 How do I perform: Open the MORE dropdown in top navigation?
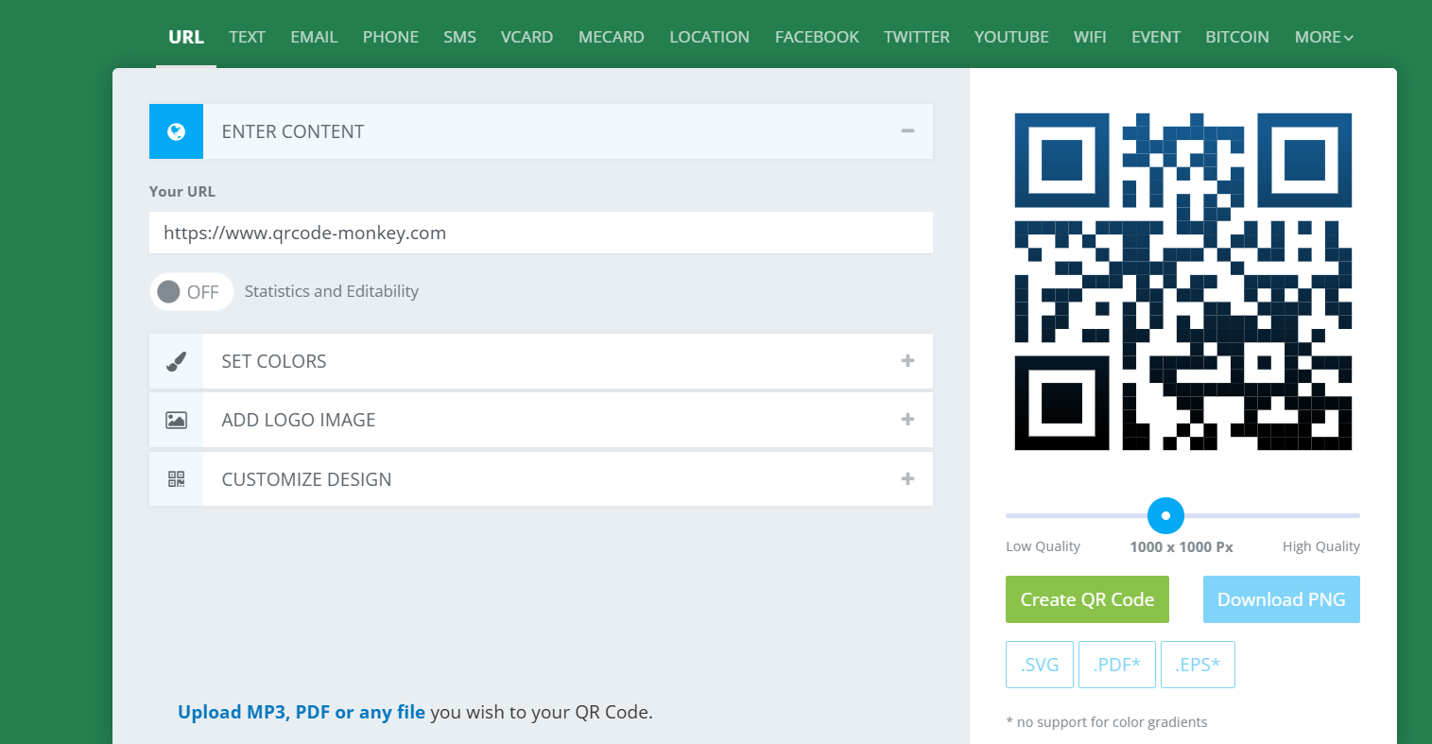tap(1324, 37)
